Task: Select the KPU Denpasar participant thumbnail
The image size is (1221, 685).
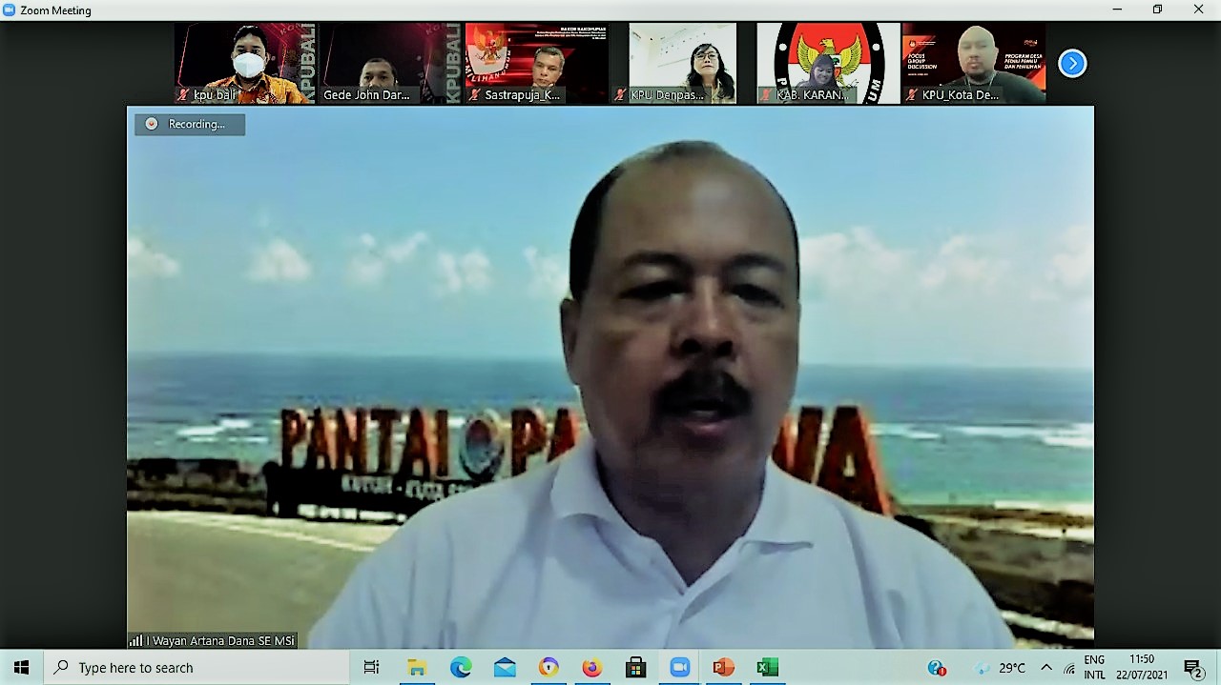Action: [682, 63]
